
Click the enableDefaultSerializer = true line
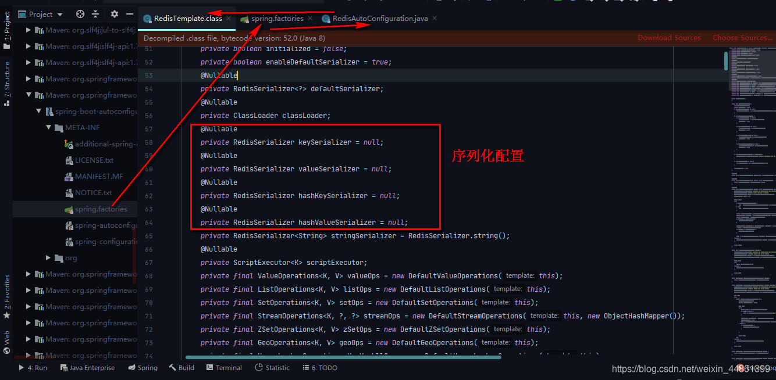(x=296, y=62)
